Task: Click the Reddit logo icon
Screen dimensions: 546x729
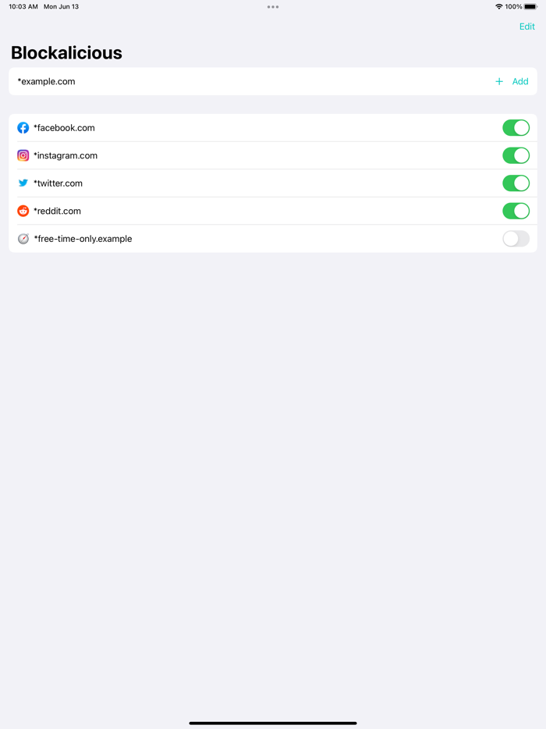Action: pos(23,211)
